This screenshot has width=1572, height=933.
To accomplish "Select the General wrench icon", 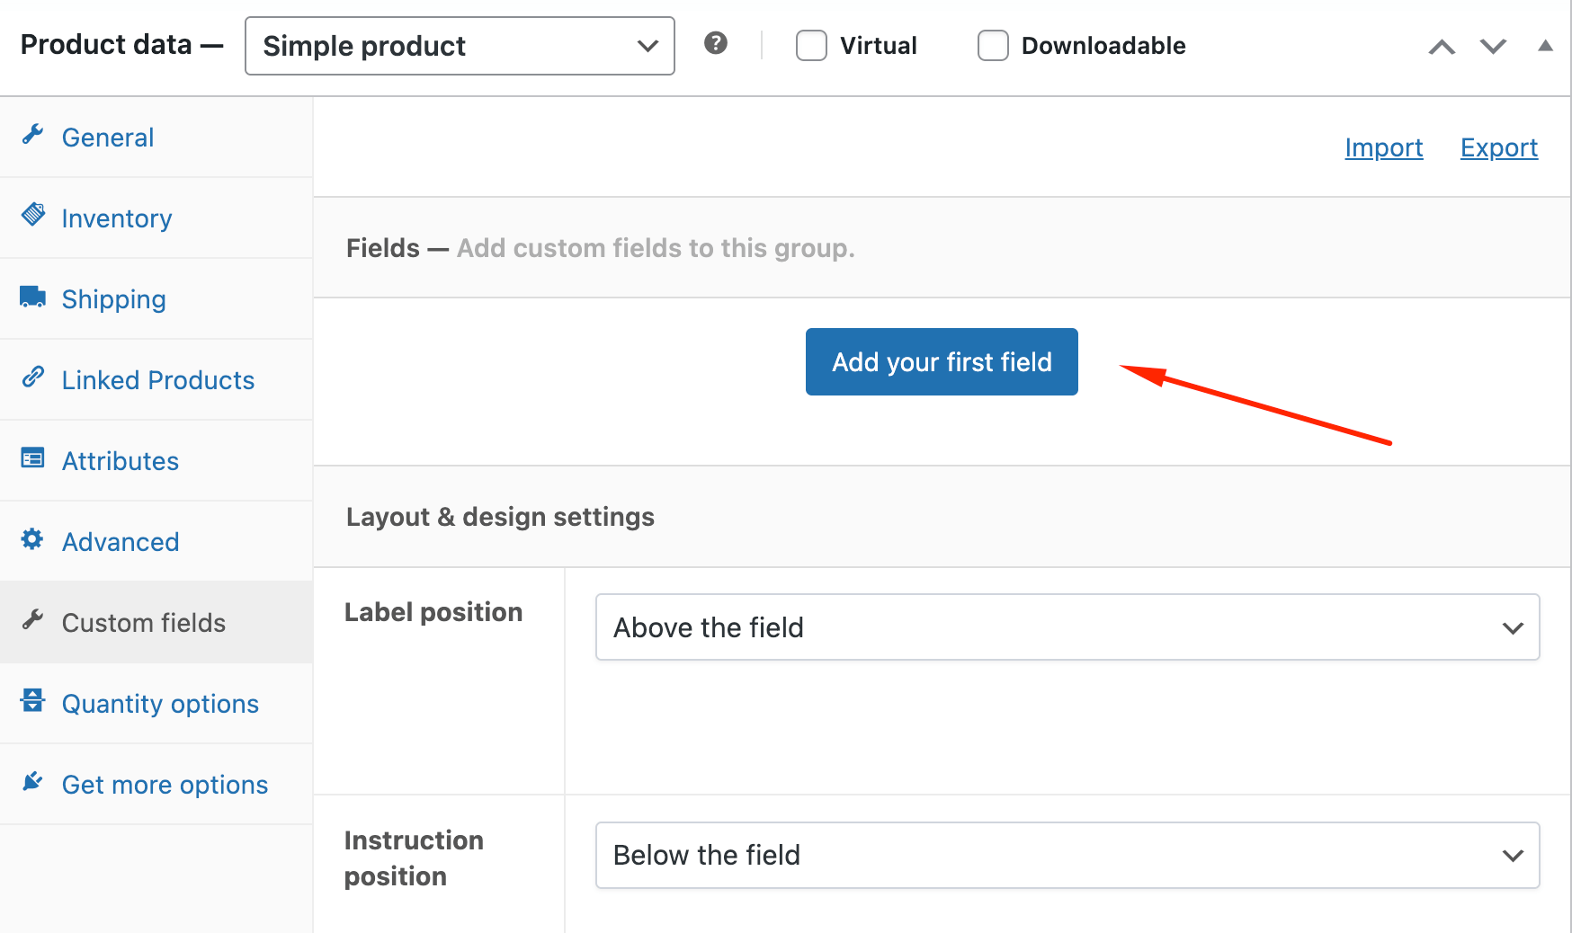I will [x=32, y=135].
